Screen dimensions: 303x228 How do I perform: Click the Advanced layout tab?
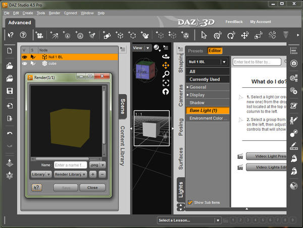[x=20, y=23]
